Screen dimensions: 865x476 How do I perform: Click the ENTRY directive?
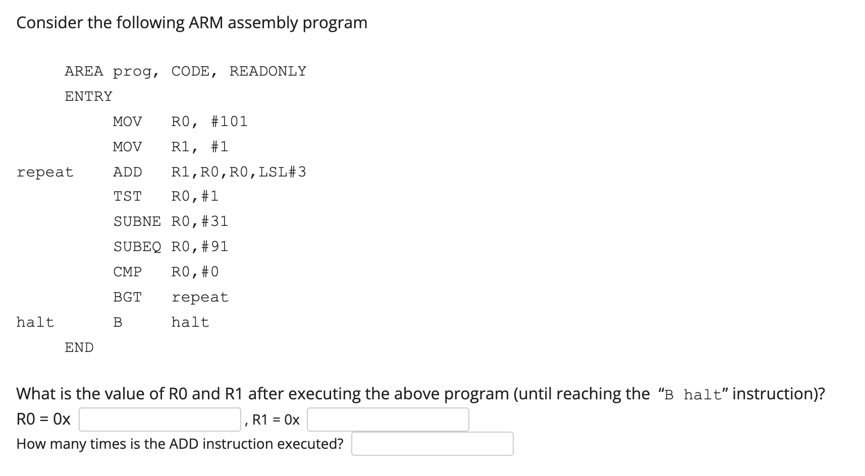click(x=88, y=96)
